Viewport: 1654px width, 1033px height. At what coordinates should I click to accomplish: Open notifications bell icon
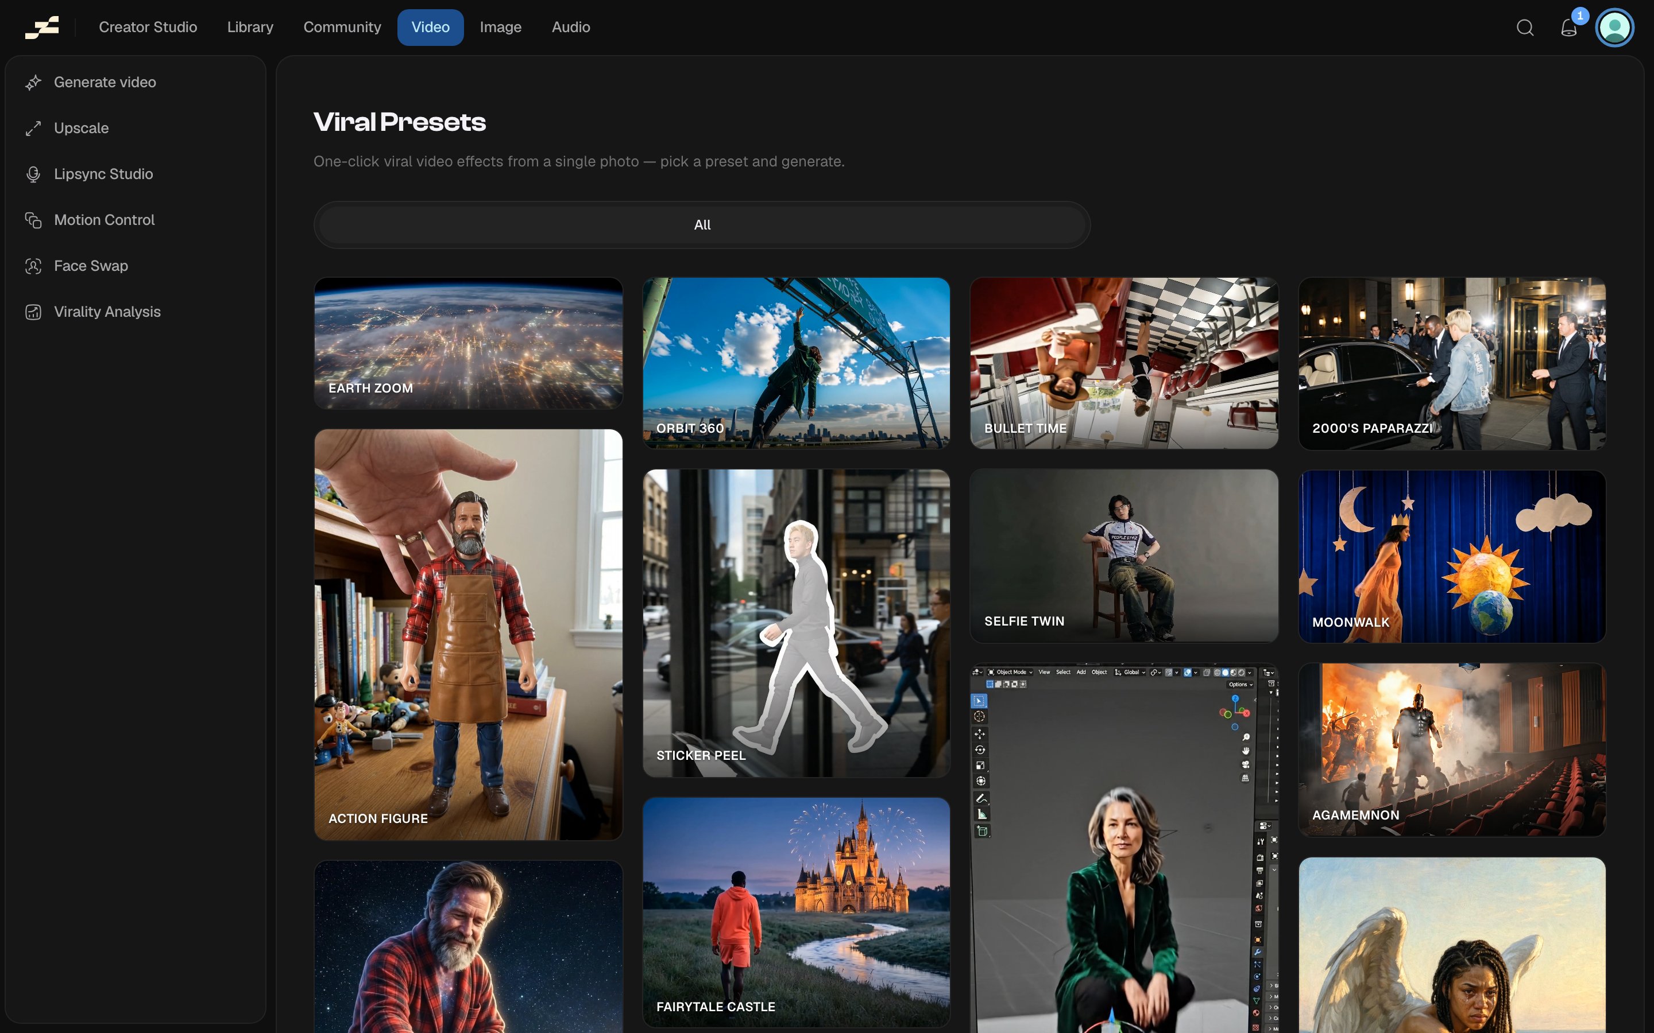(x=1568, y=28)
